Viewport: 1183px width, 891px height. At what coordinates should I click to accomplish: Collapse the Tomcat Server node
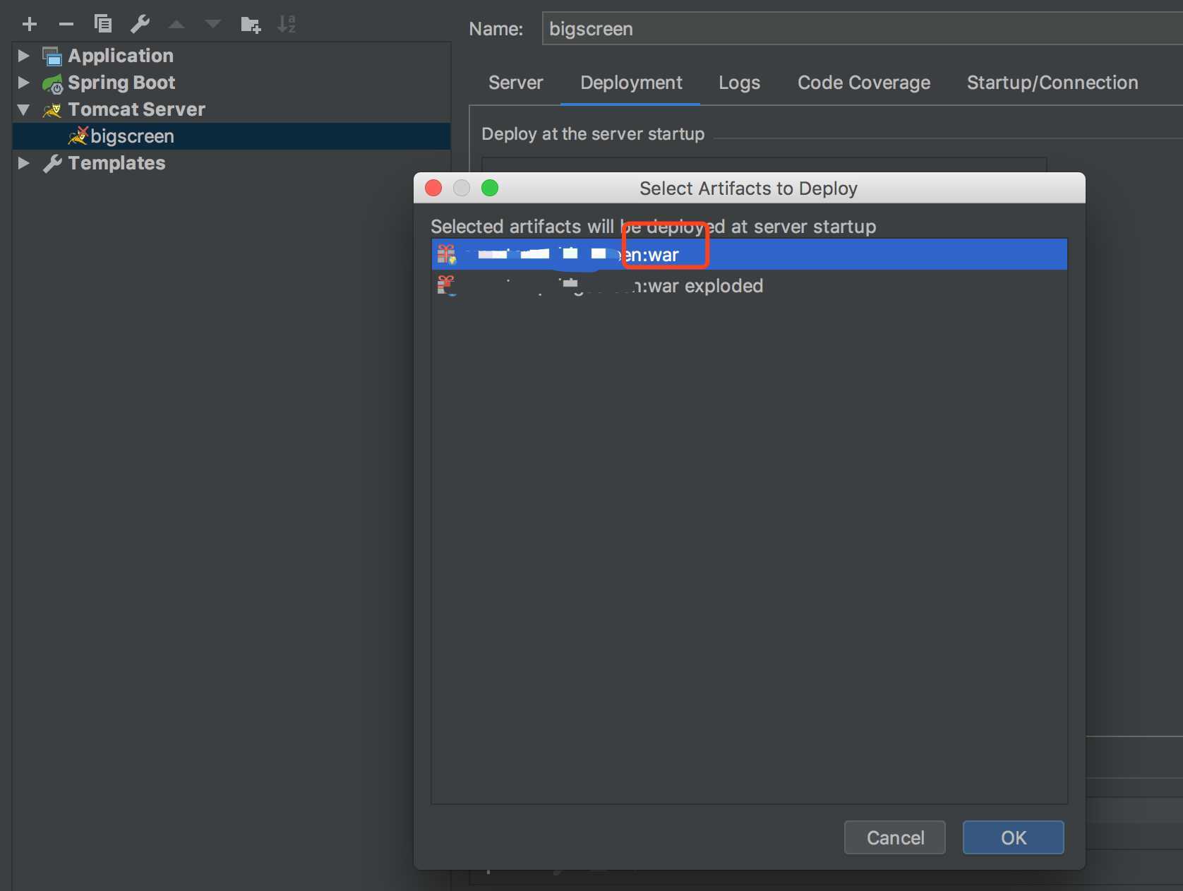23,109
